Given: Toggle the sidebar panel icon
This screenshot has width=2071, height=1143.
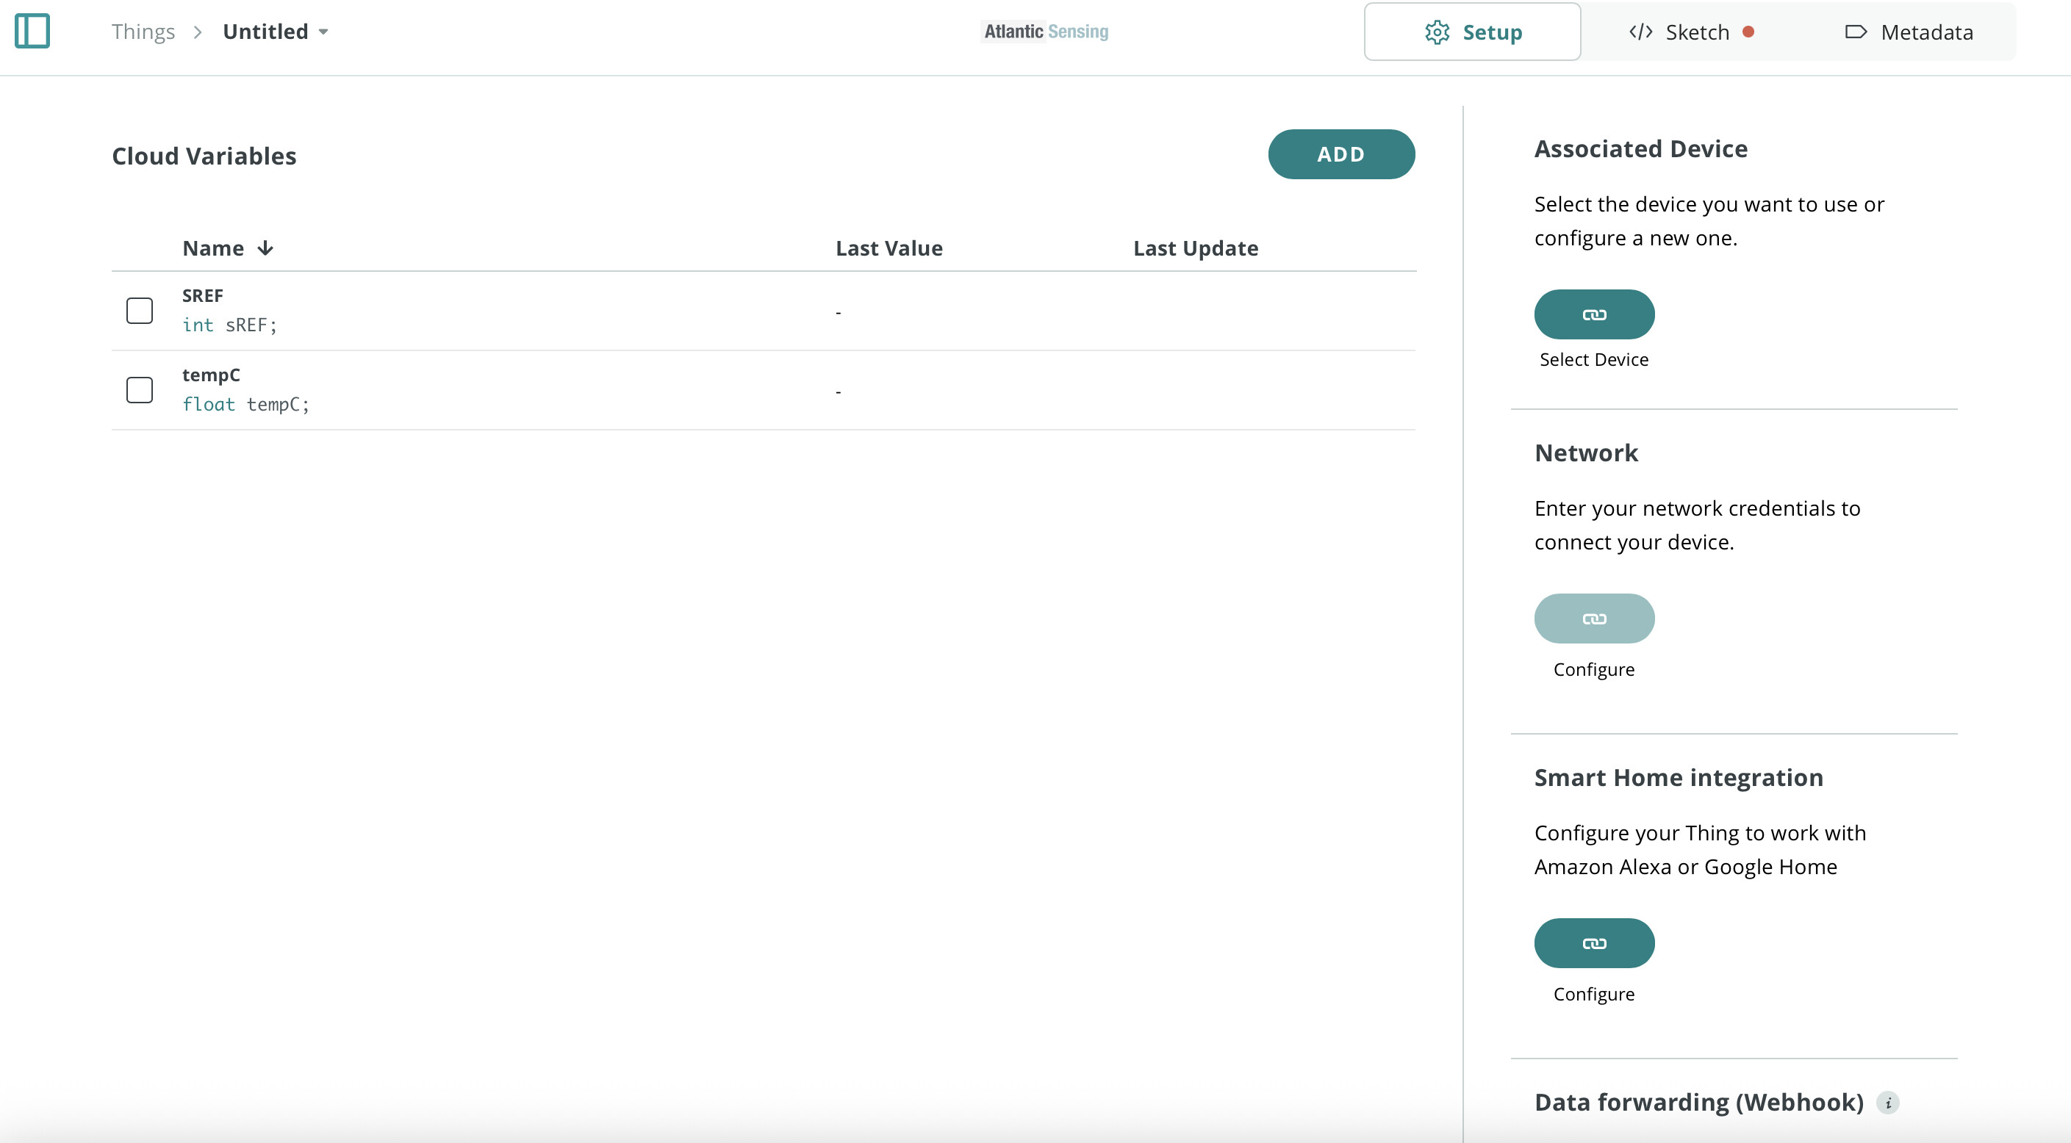Looking at the screenshot, I should (32, 32).
